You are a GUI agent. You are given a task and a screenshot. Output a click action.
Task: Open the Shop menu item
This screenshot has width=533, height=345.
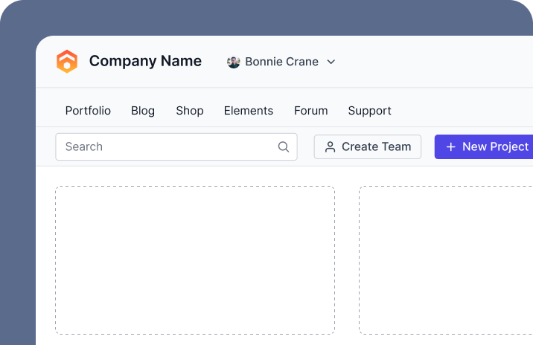pos(190,111)
